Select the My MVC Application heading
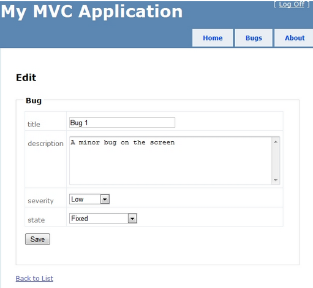 click(92, 12)
